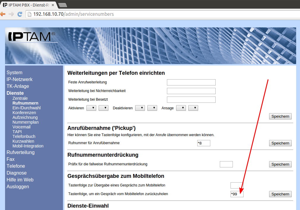Click the browser back arrow
The width and height of the screenshot is (300, 210).
click(3, 14)
